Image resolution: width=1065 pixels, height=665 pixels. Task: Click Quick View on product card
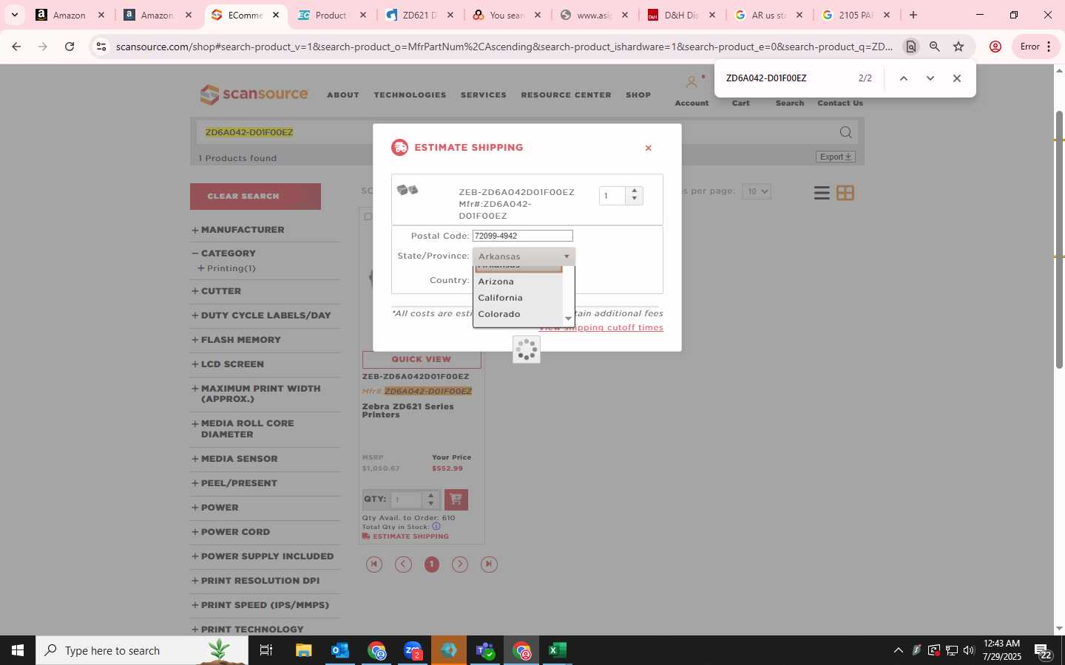coord(422,359)
